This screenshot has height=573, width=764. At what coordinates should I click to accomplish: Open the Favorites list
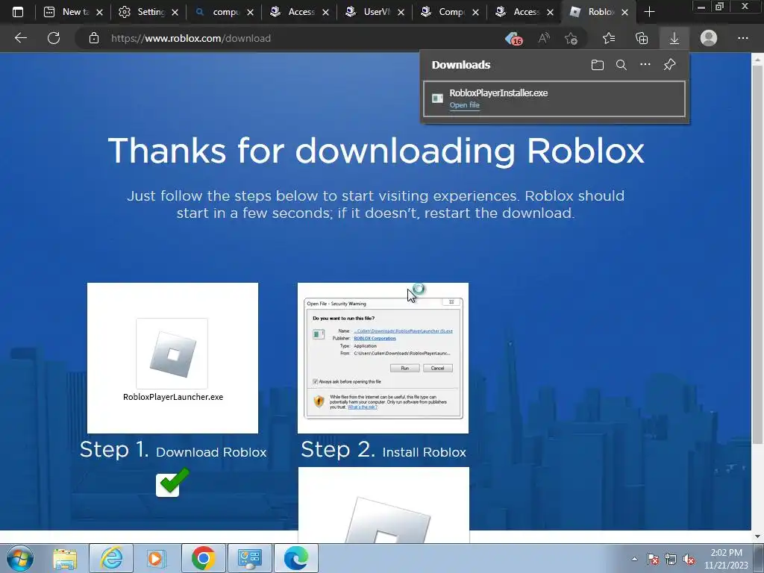click(609, 38)
